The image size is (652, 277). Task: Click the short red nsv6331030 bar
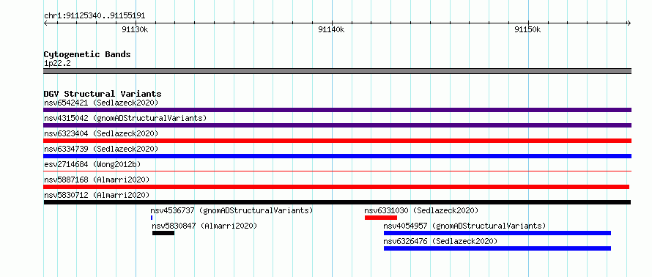coord(381,218)
